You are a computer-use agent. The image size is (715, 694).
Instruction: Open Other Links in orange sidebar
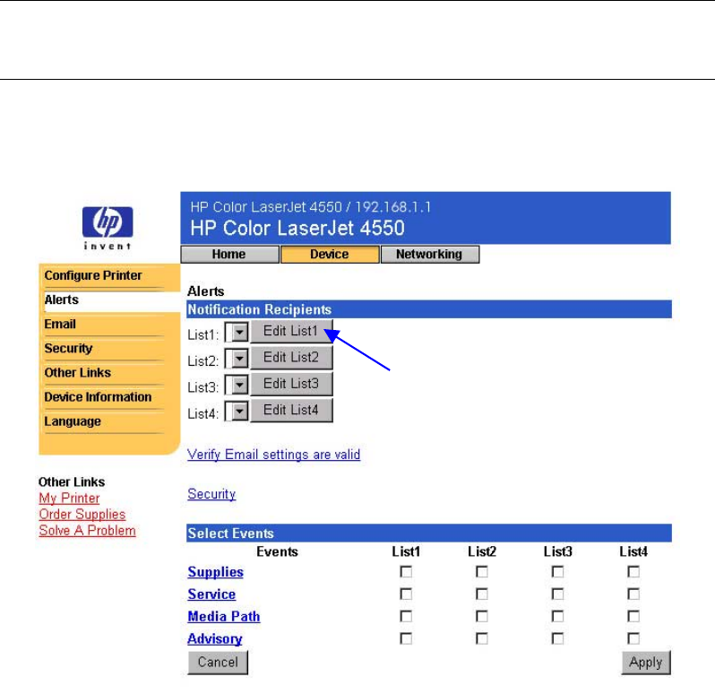(x=78, y=372)
